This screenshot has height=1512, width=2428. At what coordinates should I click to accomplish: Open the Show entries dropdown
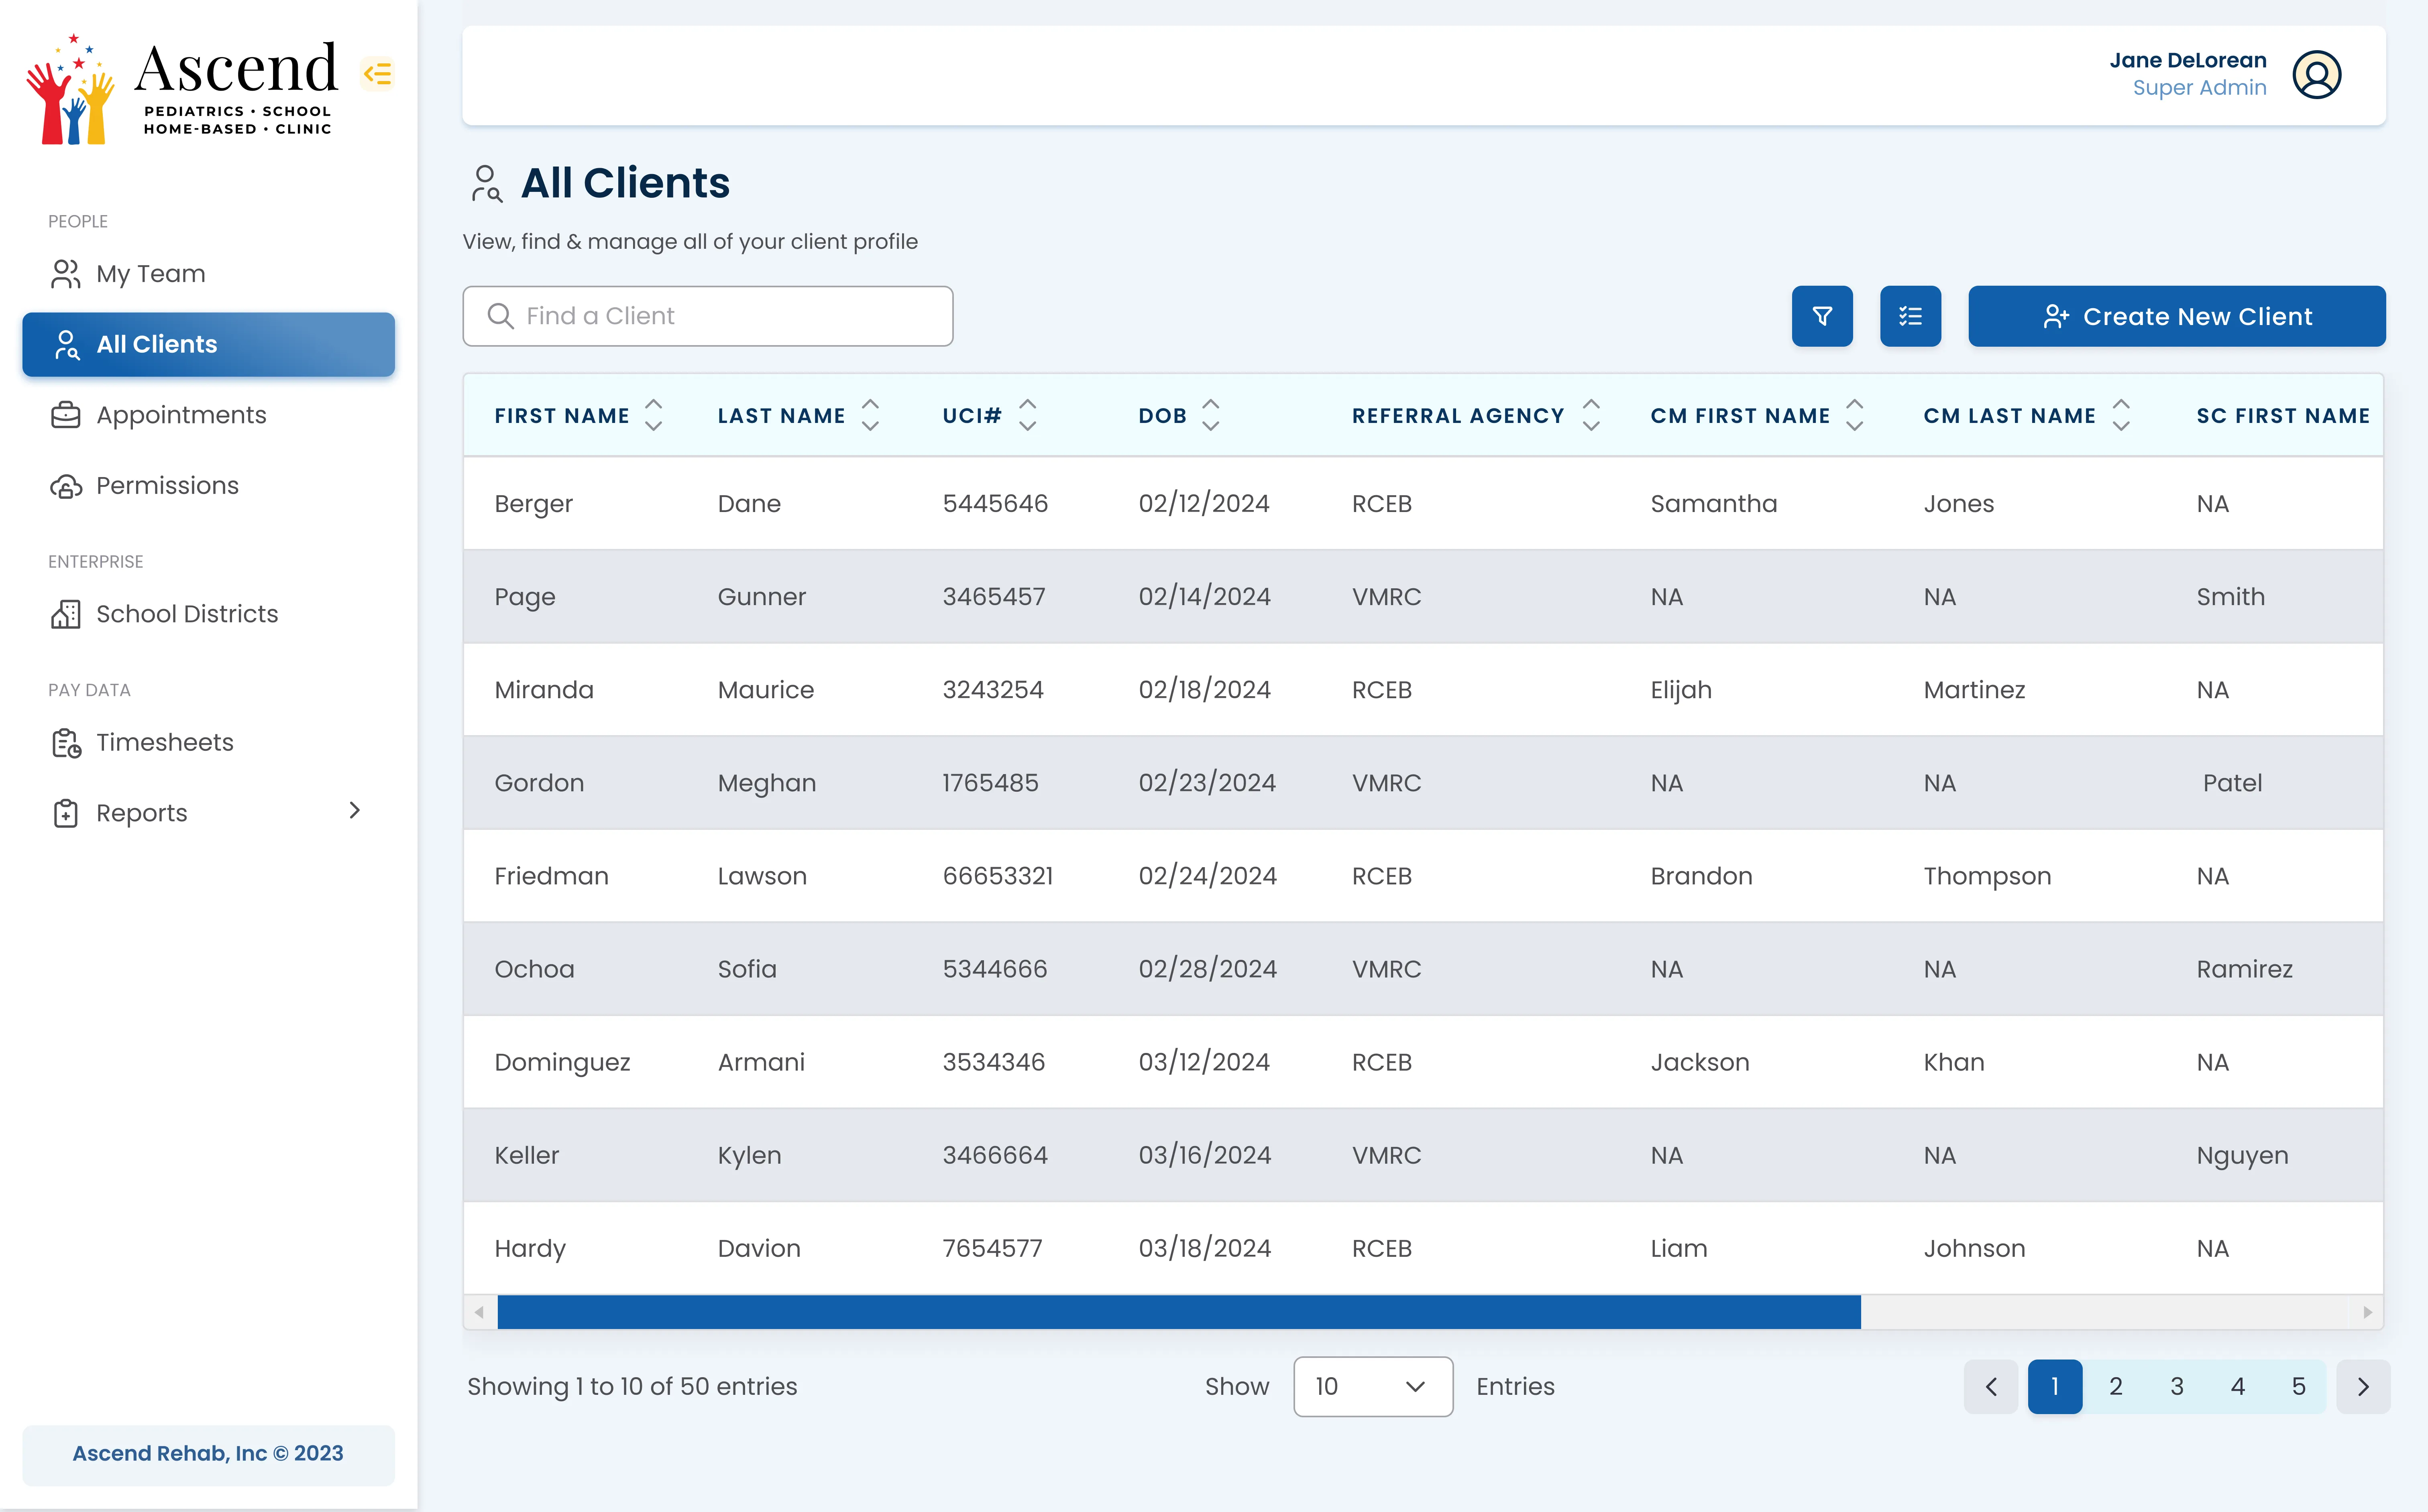coord(1373,1386)
